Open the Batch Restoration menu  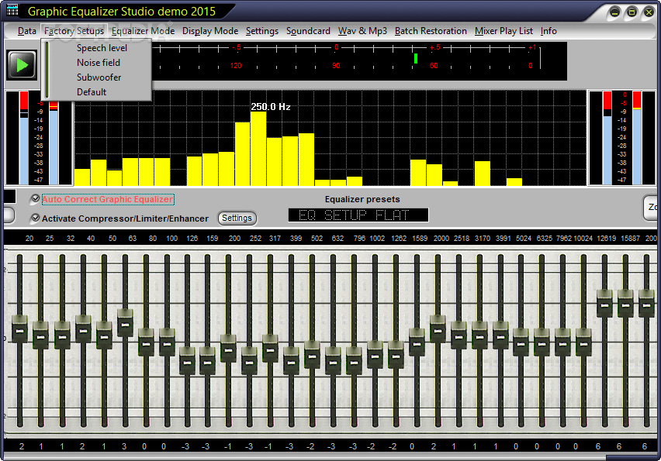click(431, 31)
